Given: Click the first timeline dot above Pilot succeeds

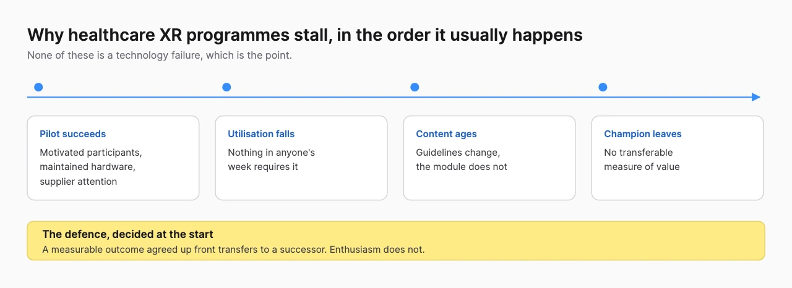Looking at the screenshot, I should pyautogui.click(x=38, y=87).
